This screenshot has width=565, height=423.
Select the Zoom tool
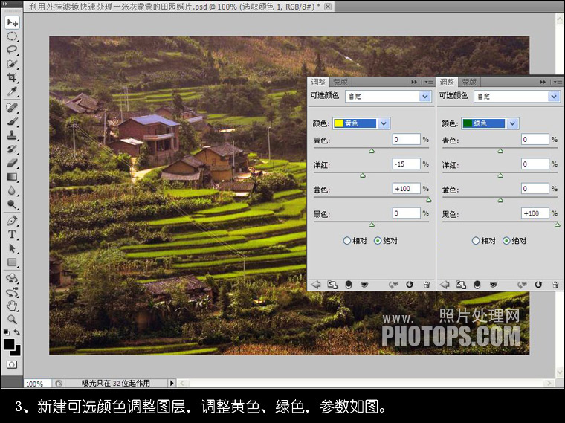[x=12, y=319]
